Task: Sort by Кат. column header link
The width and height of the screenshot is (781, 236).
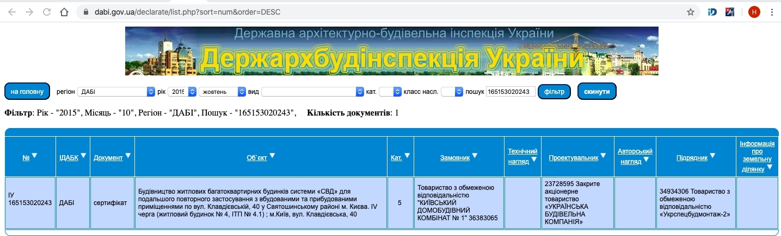Action: [x=396, y=158]
